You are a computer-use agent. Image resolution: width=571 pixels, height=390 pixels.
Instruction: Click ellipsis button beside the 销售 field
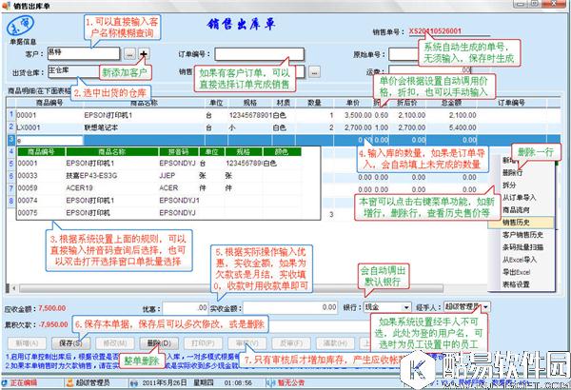(x=315, y=72)
